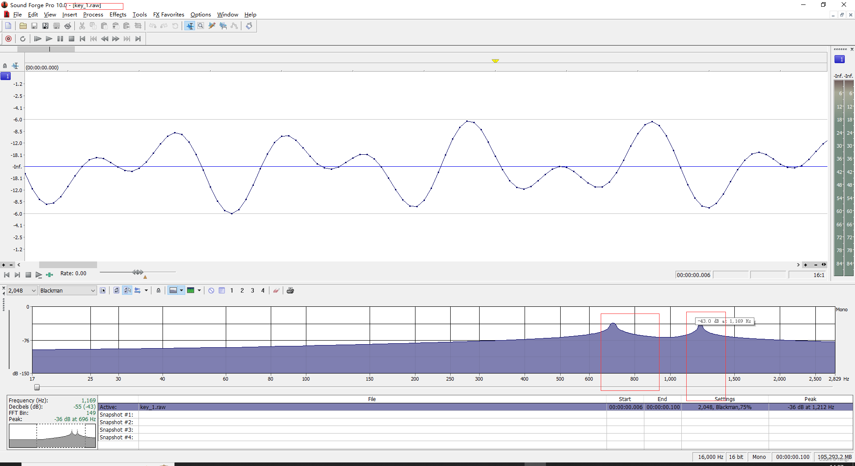The image size is (855, 466).
Task: Select spectrum snapshot 3 button
Action: tap(252, 290)
